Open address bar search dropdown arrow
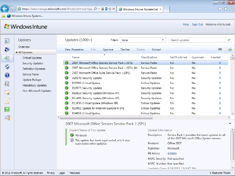Screen dimensions: 235x176 (x=99, y=9)
